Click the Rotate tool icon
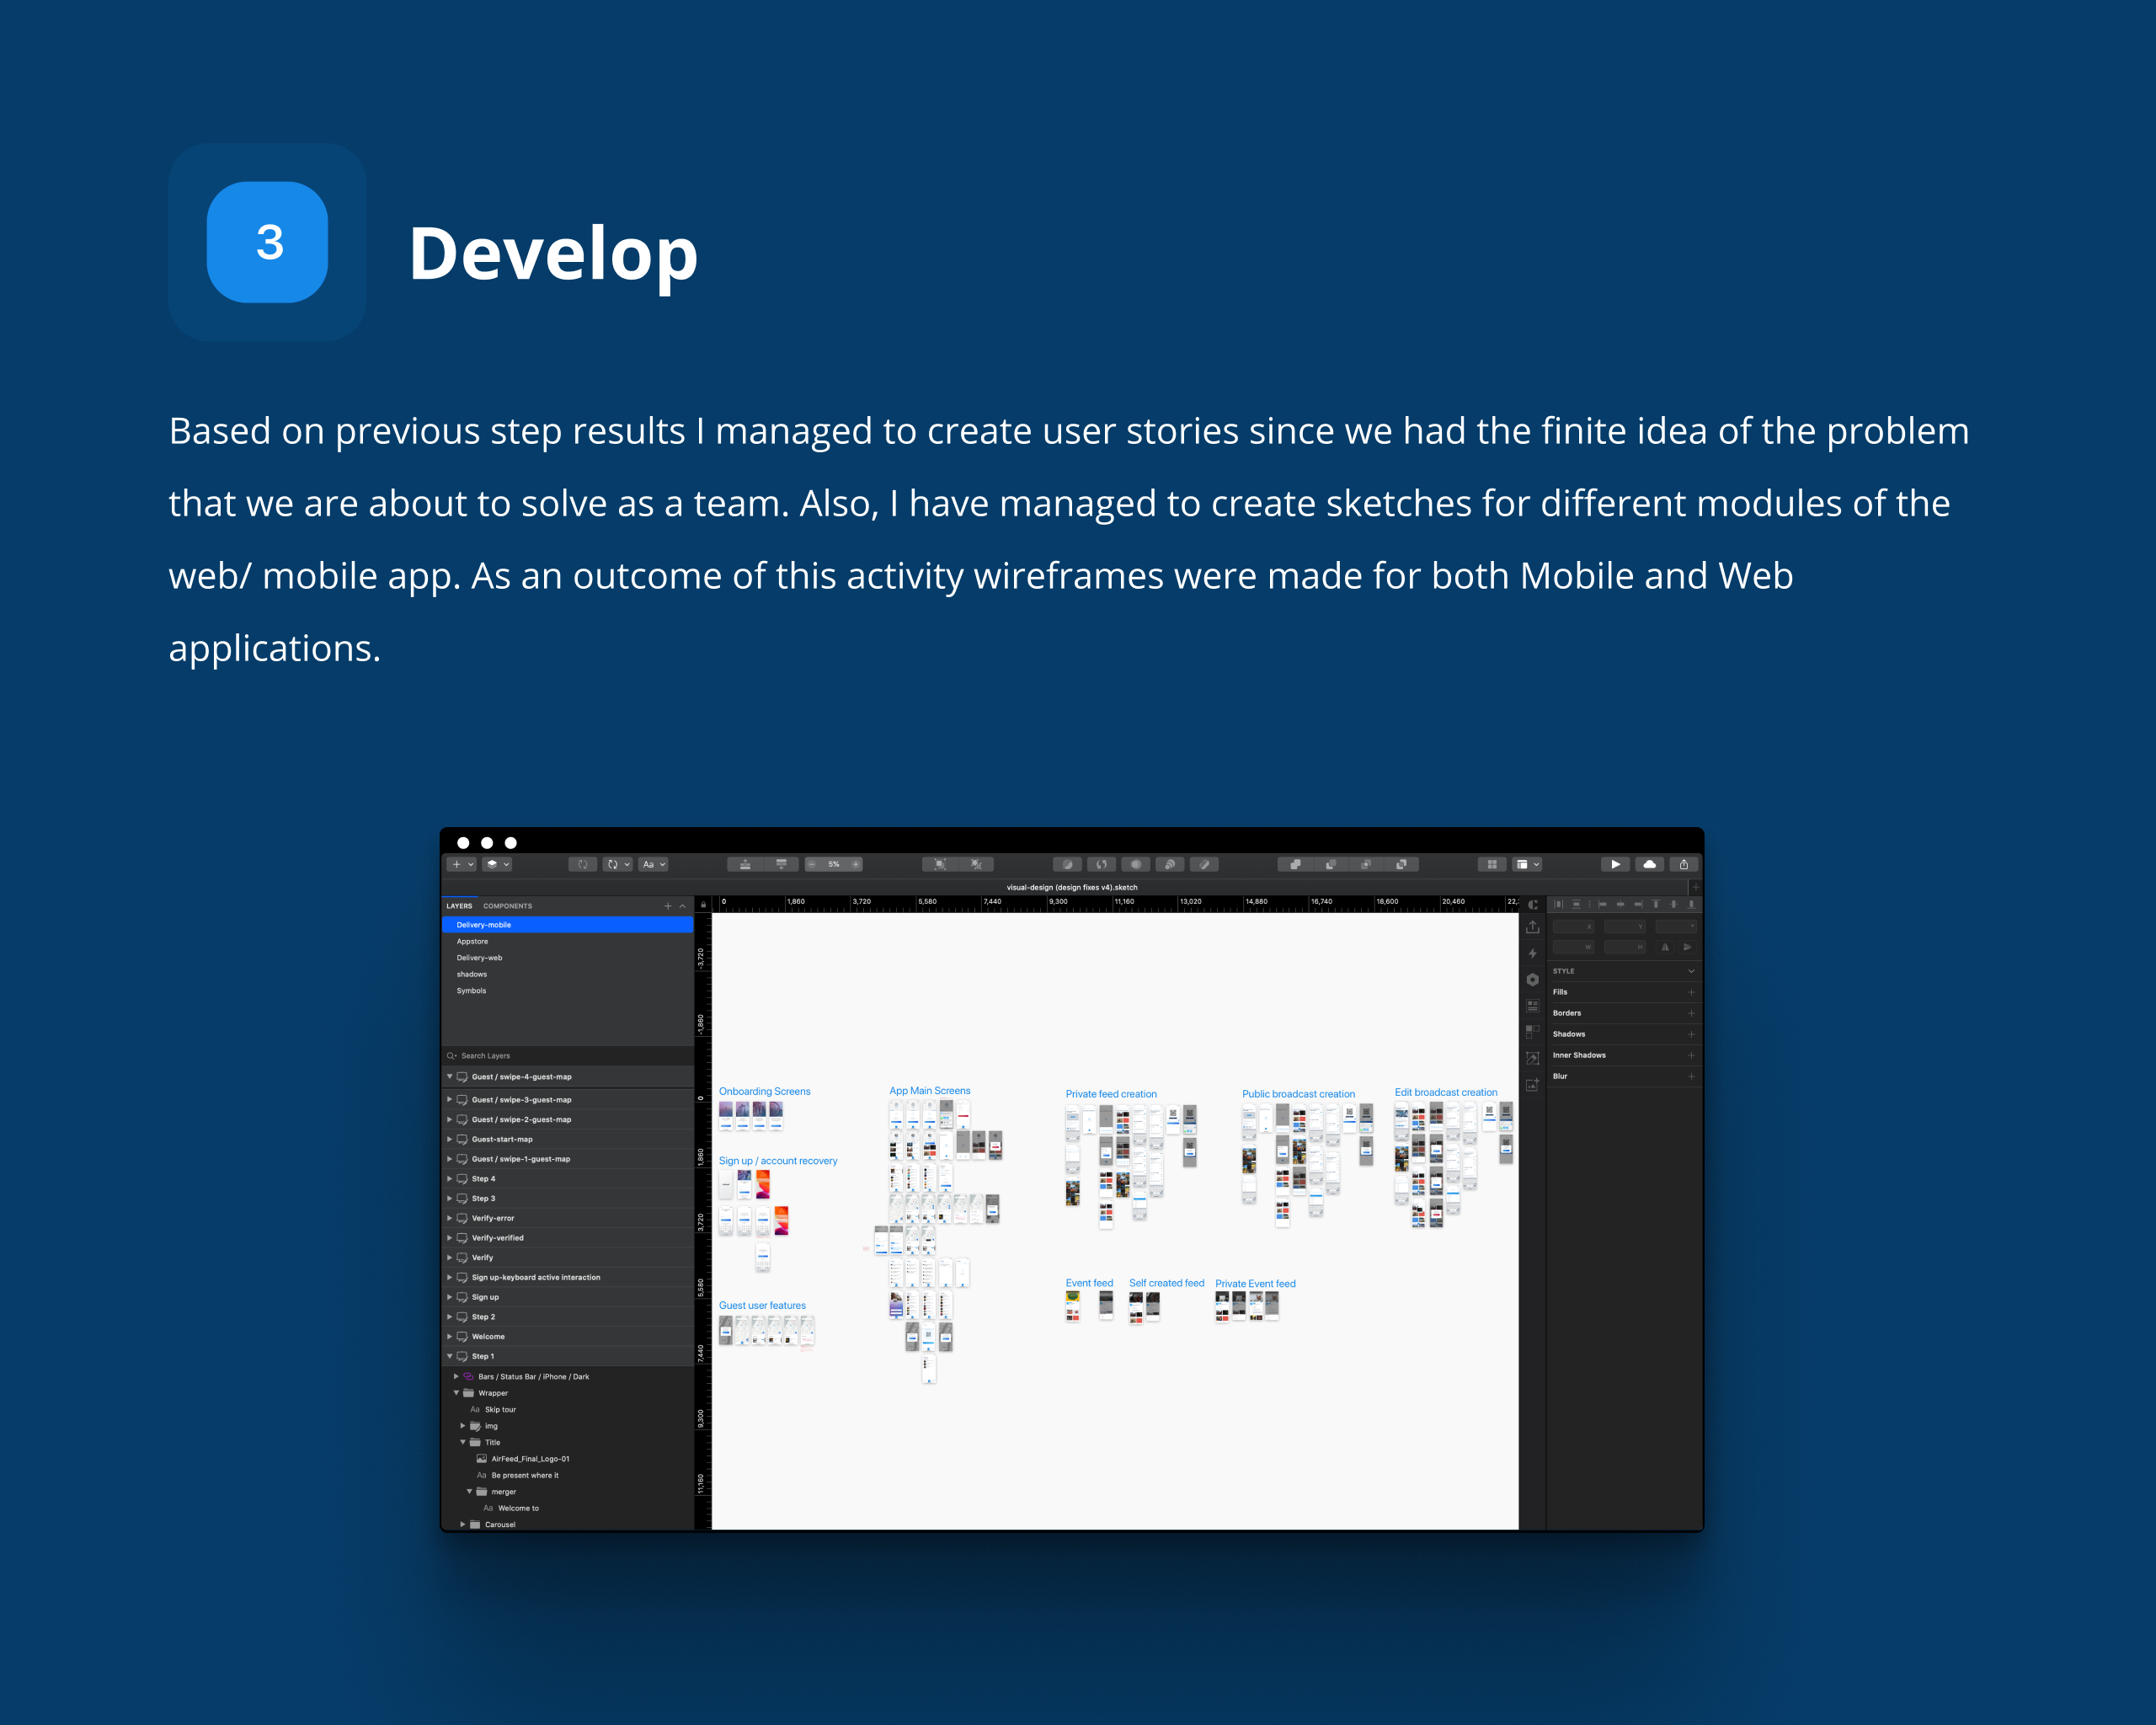 coord(1102,864)
